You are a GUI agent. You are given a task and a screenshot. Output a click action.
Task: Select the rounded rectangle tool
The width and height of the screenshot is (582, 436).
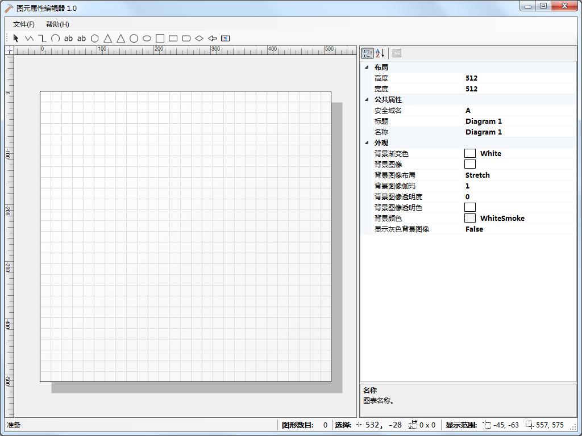point(186,38)
